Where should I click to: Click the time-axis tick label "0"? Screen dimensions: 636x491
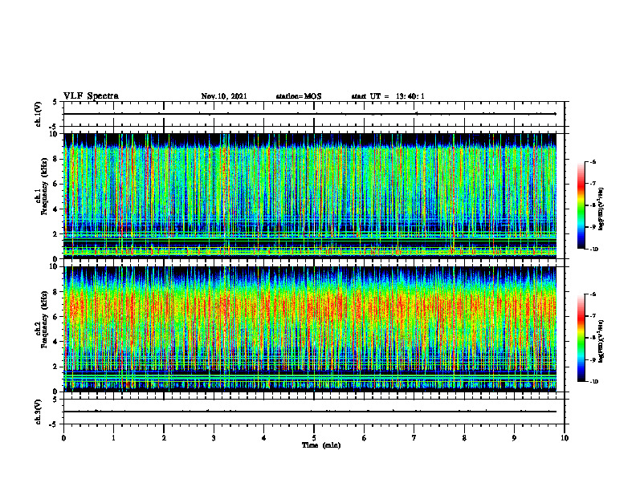coord(63,438)
